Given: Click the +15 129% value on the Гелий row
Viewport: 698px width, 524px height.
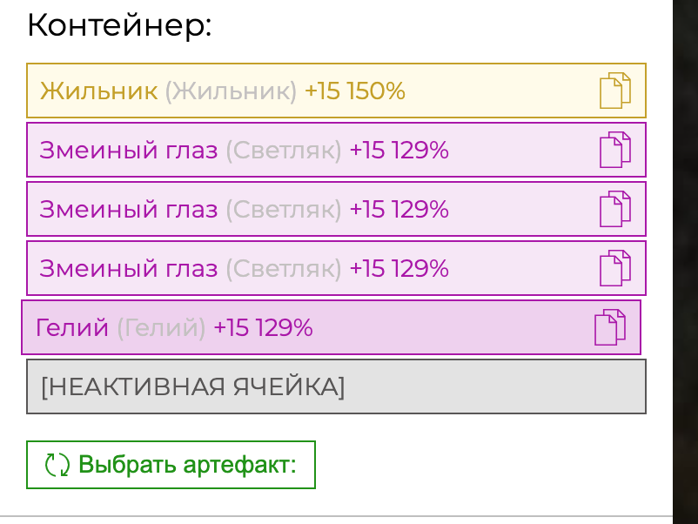Looking at the screenshot, I should [263, 327].
